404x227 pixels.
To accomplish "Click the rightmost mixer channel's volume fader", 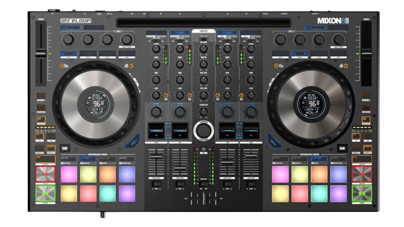I will (x=251, y=156).
